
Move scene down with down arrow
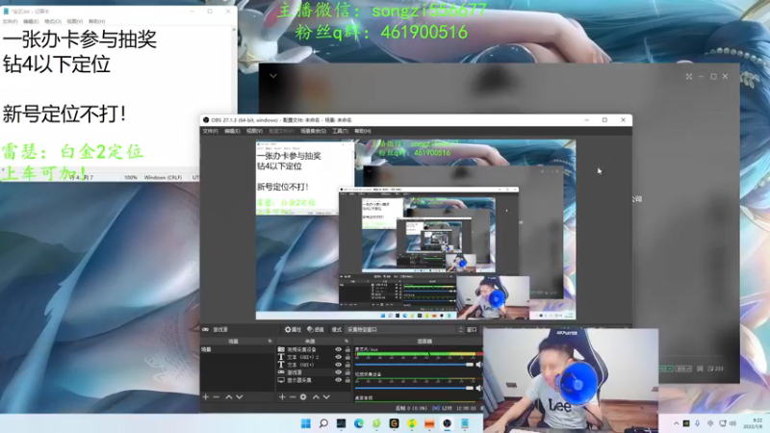pyautogui.click(x=239, y=396)
